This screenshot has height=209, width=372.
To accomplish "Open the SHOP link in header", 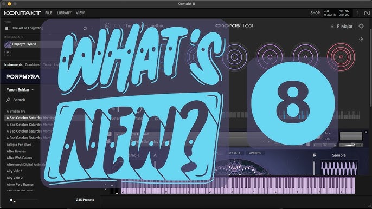I will [315, 13].
